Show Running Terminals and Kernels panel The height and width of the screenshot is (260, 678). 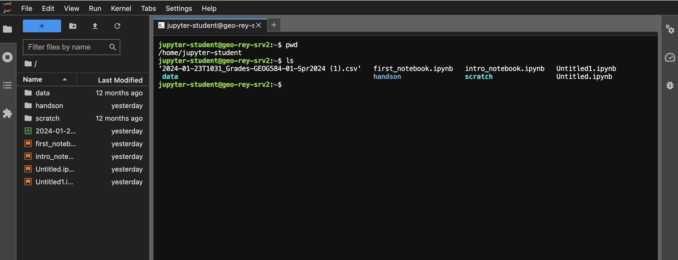click(x=7, y=57)
